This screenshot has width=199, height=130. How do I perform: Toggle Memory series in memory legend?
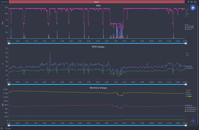[189, 105]
